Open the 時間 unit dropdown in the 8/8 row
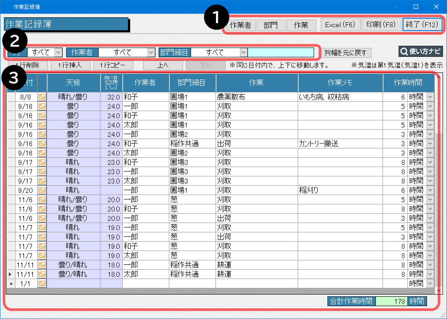 (430, 96)
